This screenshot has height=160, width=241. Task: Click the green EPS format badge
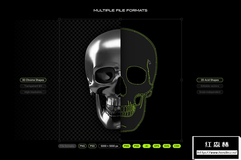157,146
